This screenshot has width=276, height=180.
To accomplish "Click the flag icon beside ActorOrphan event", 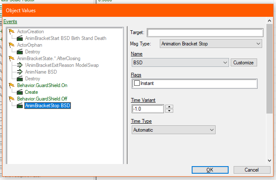I will tap(12, 45).
